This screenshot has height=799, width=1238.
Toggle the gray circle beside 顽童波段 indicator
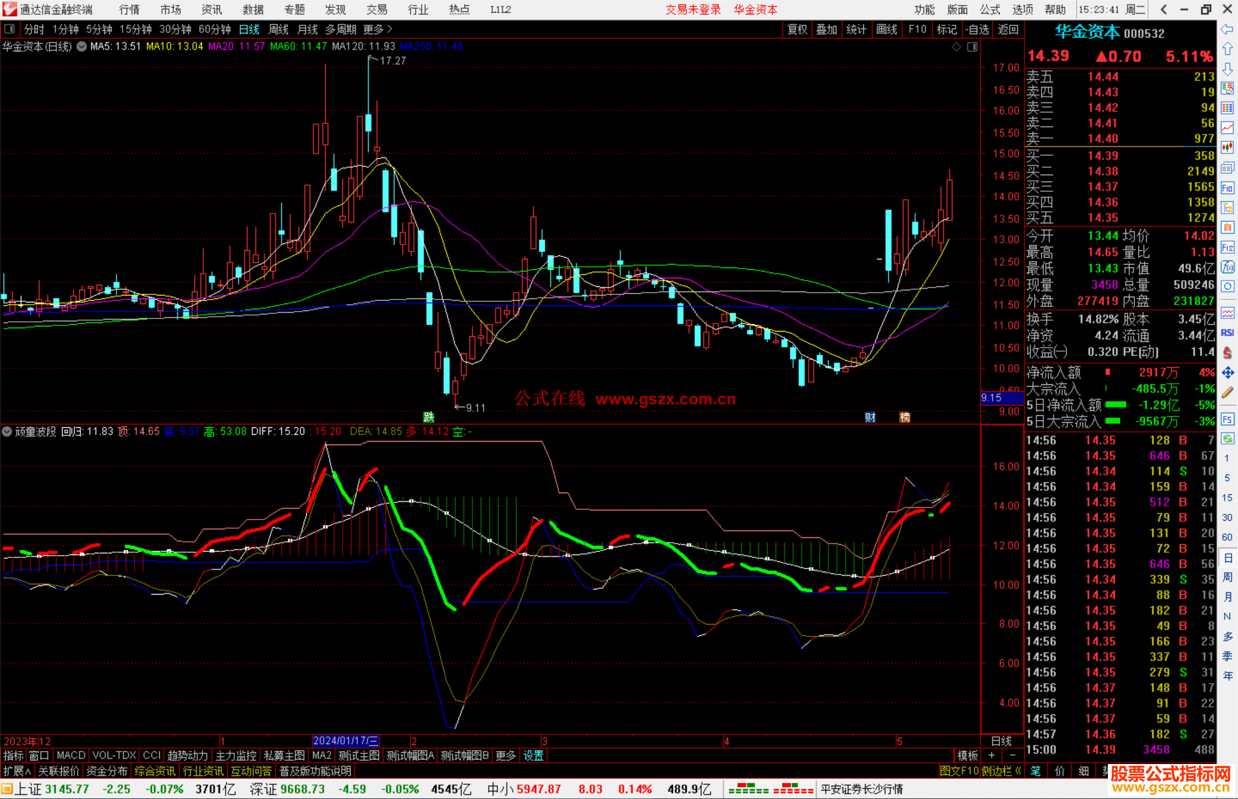click(7, 431)
